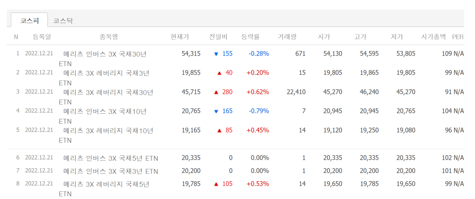Switch to the 코스닥 tab

[63, 21]
